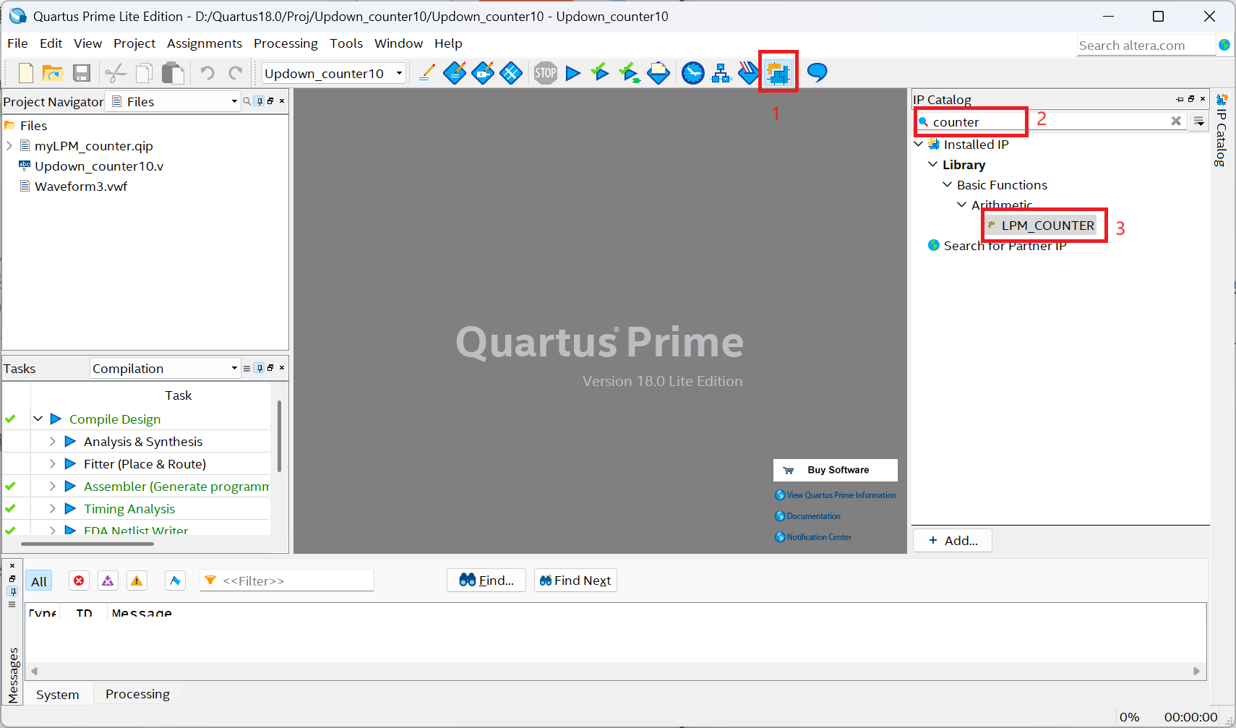Viewport: 1236px width, 728px height.
Task: Pin the Project Navigator panel
Action: (259, 101)
